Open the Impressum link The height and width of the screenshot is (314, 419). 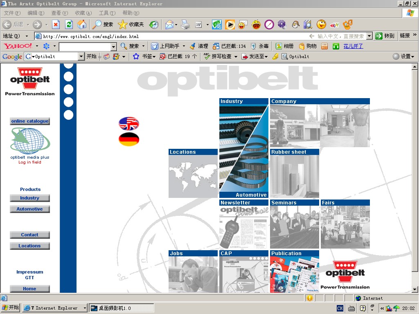click(x=29, y=272)
